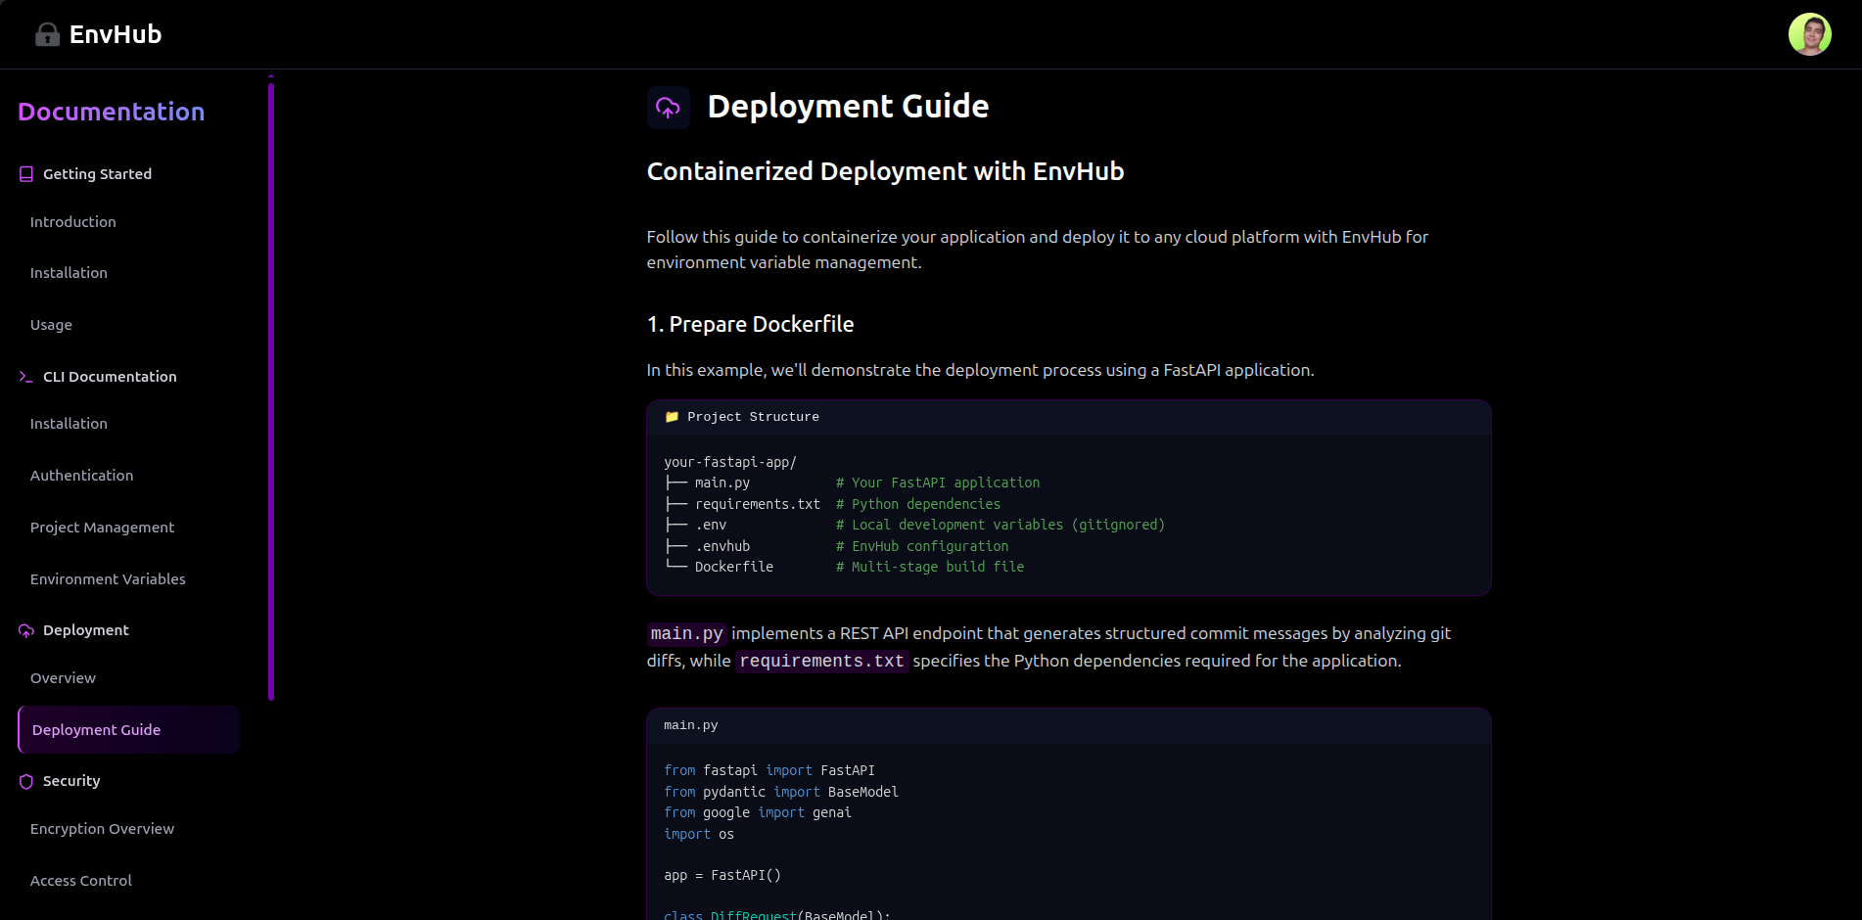This screenshot has width=1862, height=920.
Task: Click the Deployment cloud upload sidebar icon
Action: pyautogui.click(x=26, y=631)
